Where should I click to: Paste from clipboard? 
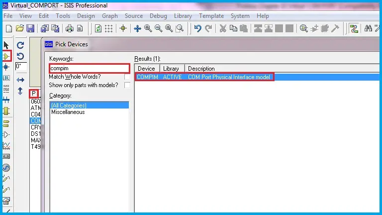point(244,28)
